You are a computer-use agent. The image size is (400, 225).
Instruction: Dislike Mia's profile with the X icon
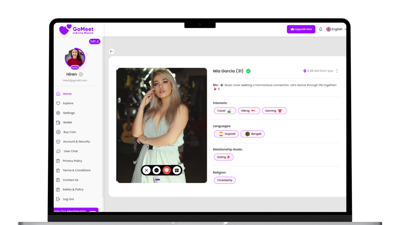point(146,170)
